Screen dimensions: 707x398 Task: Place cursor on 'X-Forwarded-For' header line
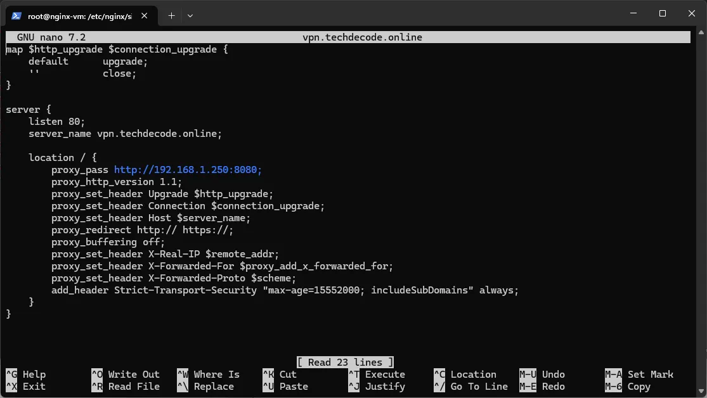223,266
